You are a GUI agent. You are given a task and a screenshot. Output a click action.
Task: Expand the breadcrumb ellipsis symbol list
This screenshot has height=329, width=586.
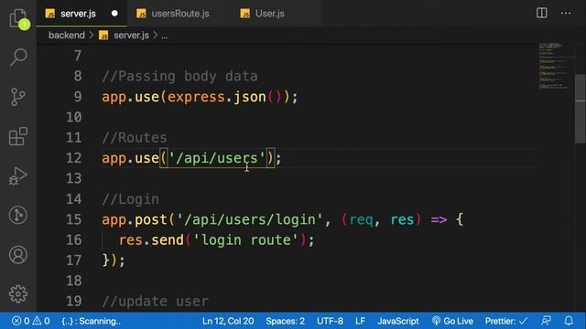pos(165,36)
